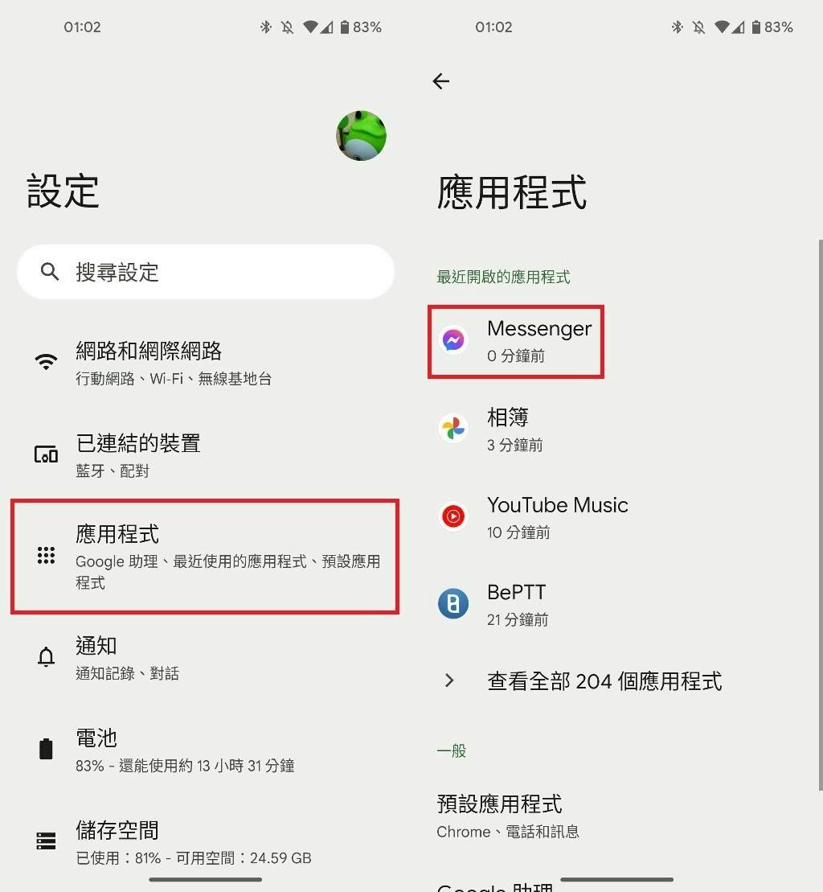Expand 查看全部 204 個應用程式 chevron
The image size is (823, 892).
point(449,680)
